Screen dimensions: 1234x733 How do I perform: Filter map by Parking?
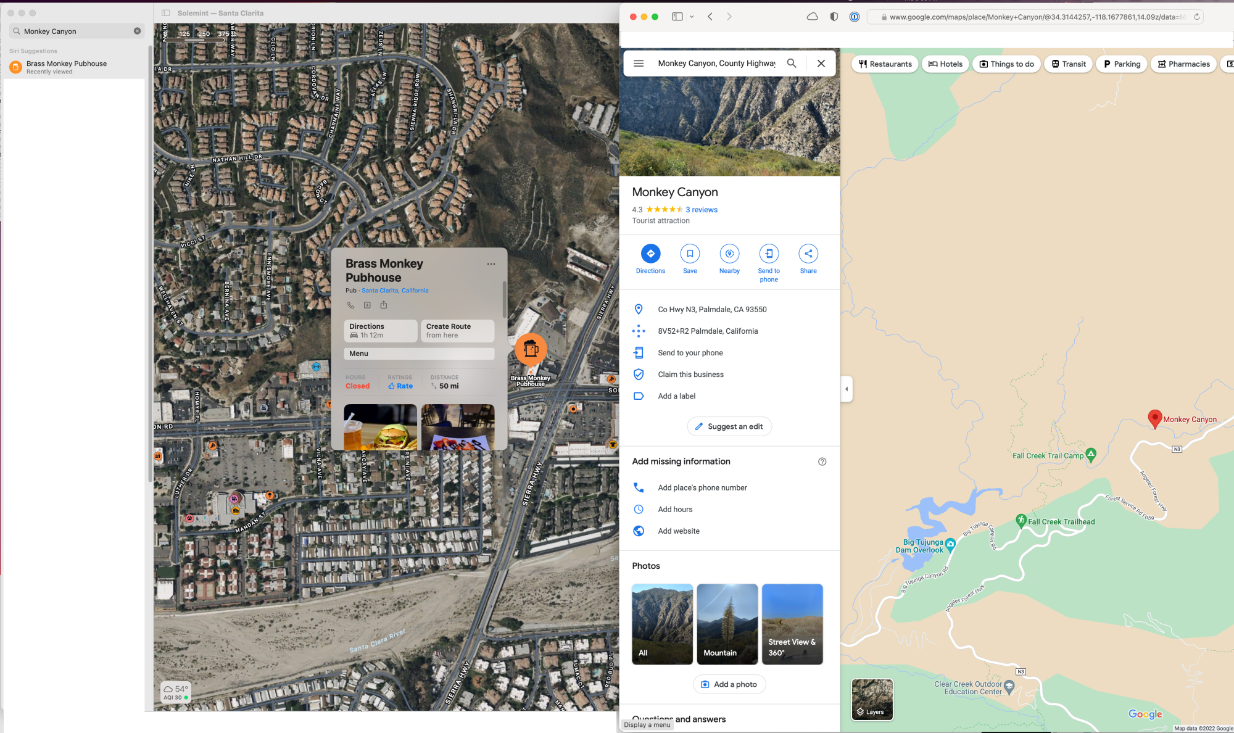coord(1122,64)
